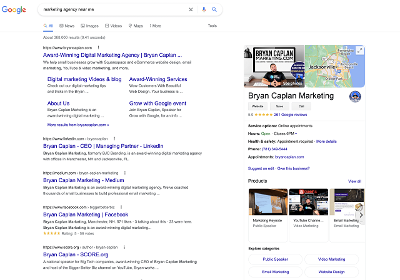Expand the Jacksonville map with the arrows icon
This screenshot has width=400, height=280.
pos(360,51)
